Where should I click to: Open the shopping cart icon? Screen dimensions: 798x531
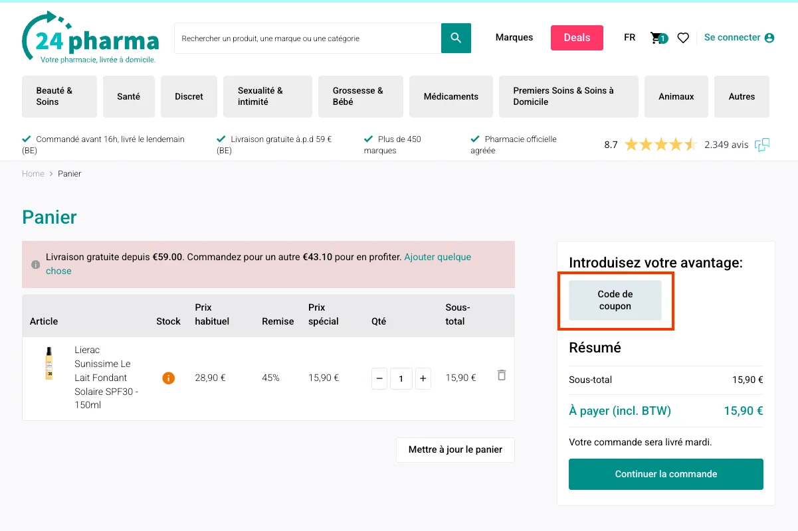tap(658, 38)
